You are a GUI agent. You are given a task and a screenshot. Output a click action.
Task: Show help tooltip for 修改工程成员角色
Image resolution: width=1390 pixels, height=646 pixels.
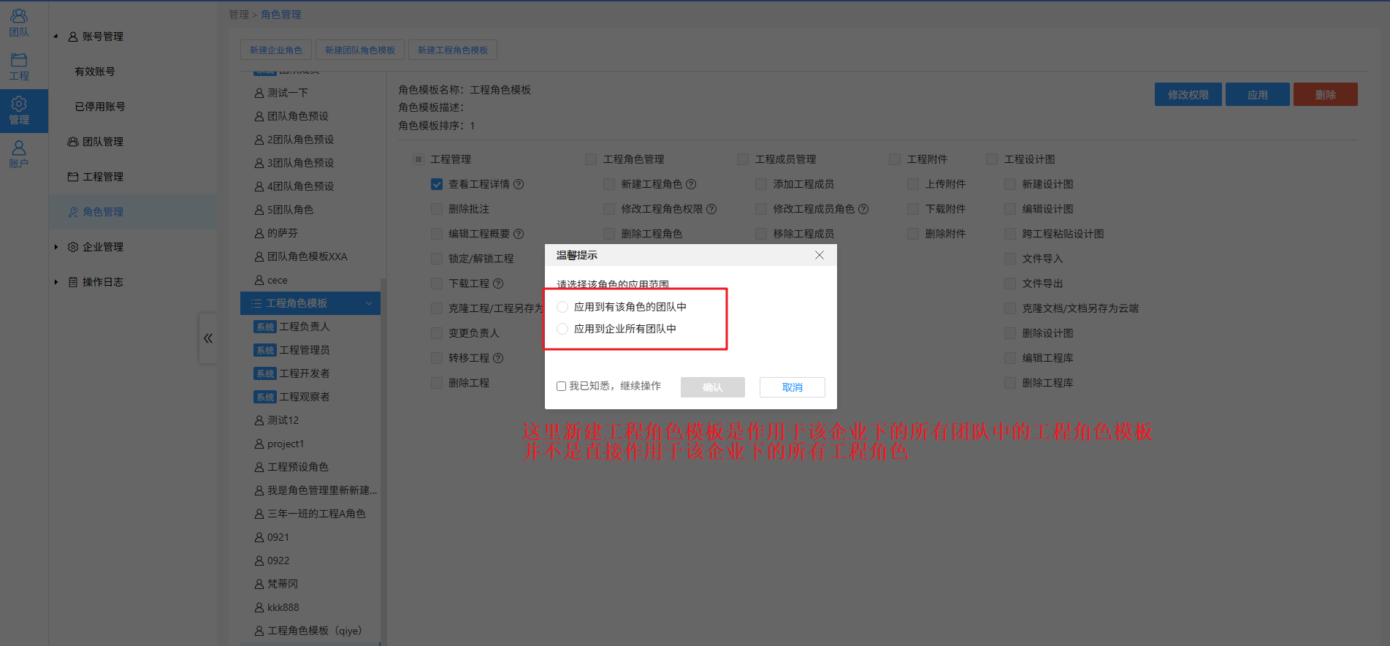click(x=863, y=209)
